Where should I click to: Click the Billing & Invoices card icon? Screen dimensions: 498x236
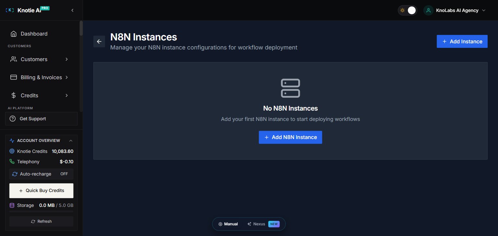[14, 77]
